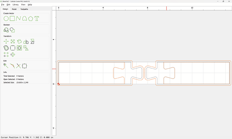This screenshot has width=232, height=139.
Task: Click the Flip vertically transform icon
Action: pos(32,42)
